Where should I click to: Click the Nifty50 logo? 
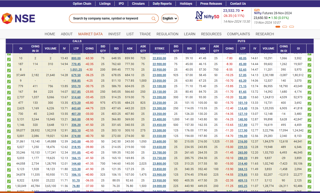[207, 16]
